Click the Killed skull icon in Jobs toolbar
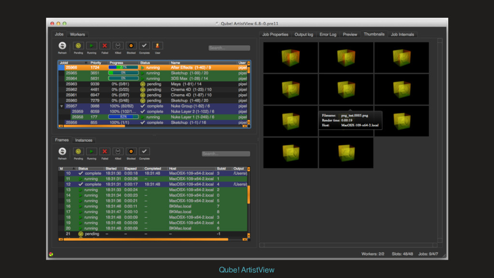The image size is (494, 278). click(x=118, y=46)
